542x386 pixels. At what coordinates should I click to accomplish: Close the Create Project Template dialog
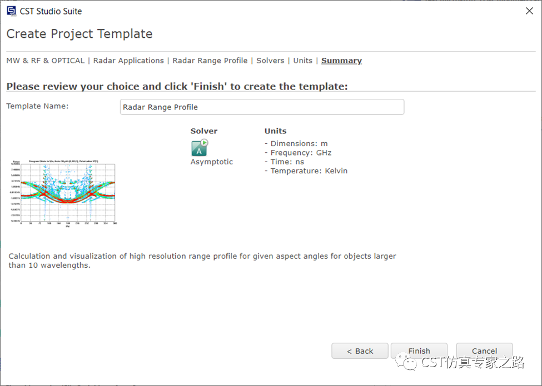pos(529,11)
